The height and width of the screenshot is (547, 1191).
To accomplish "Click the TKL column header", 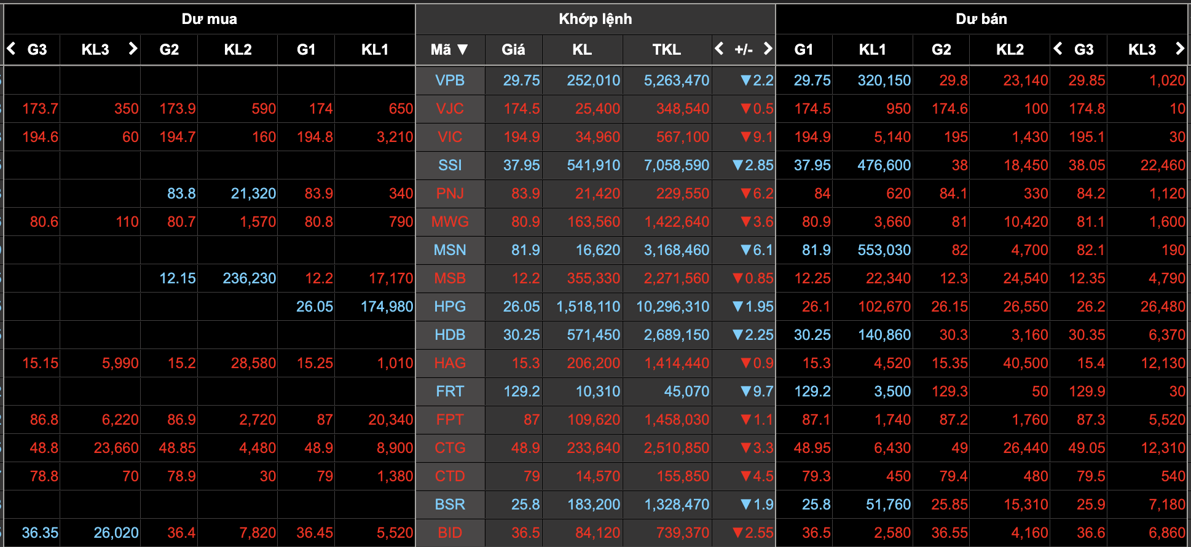I will 666,49.
